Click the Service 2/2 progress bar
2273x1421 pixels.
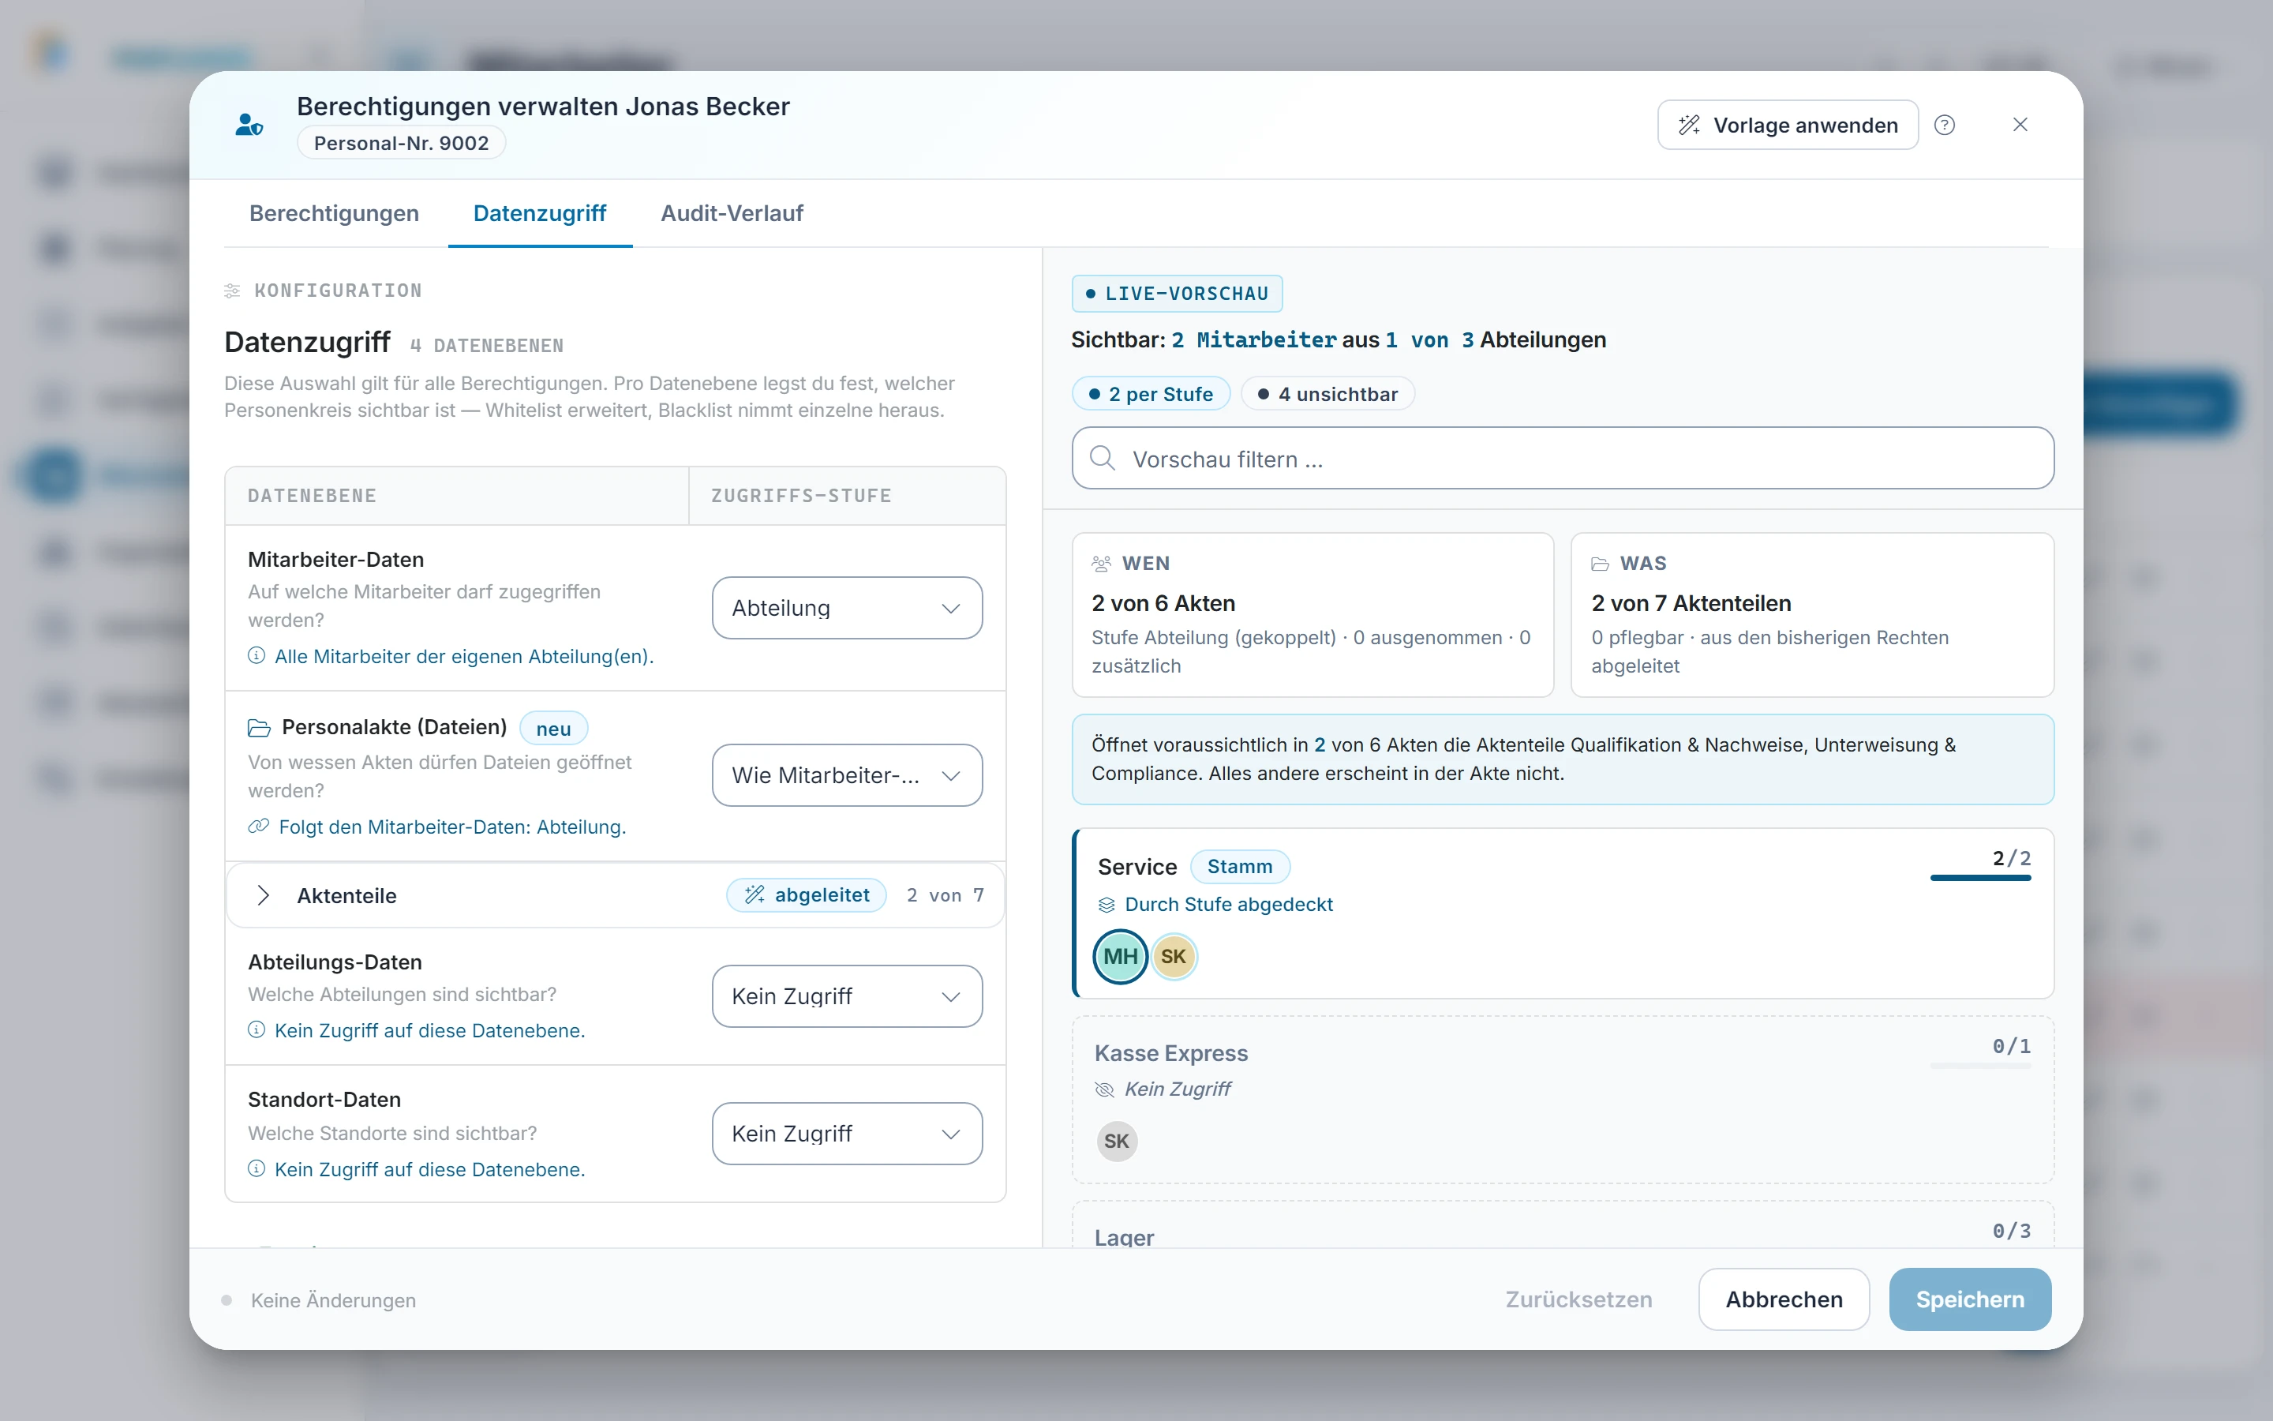point(1980,878)
